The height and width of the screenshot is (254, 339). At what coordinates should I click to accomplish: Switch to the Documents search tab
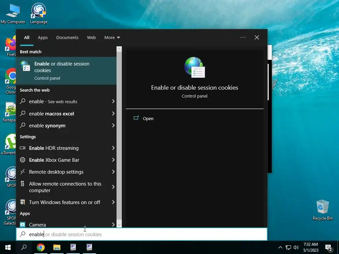point(68,38)
